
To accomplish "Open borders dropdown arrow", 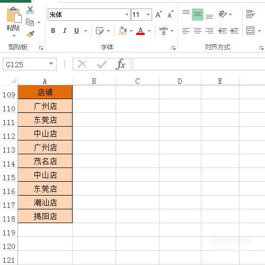I will coord(108,31).
